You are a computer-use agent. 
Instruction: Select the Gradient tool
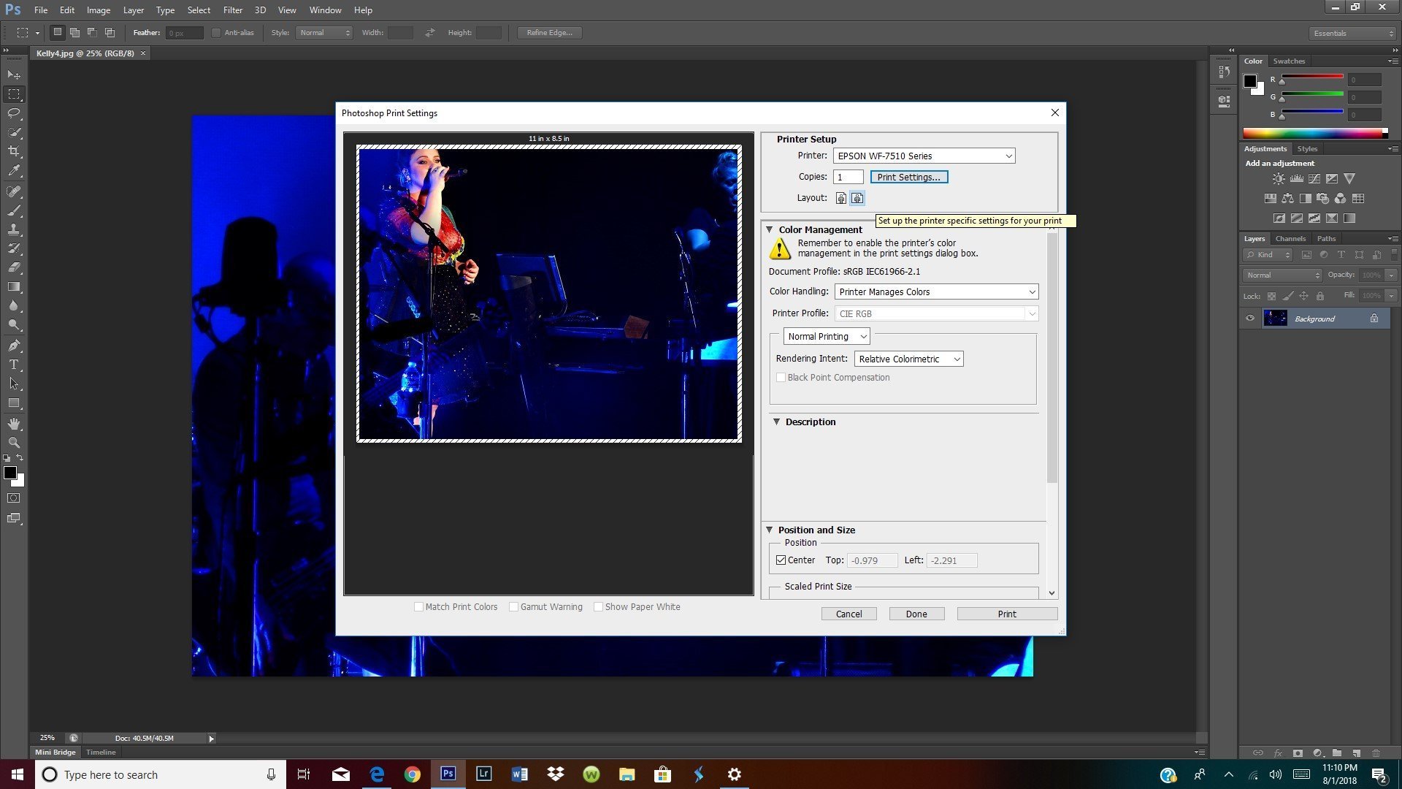click(x=14, y=286)
